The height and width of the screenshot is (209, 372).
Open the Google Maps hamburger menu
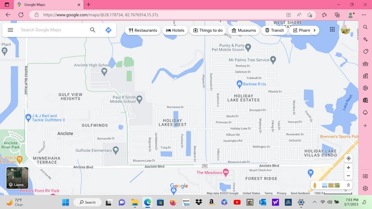[10, 30]
